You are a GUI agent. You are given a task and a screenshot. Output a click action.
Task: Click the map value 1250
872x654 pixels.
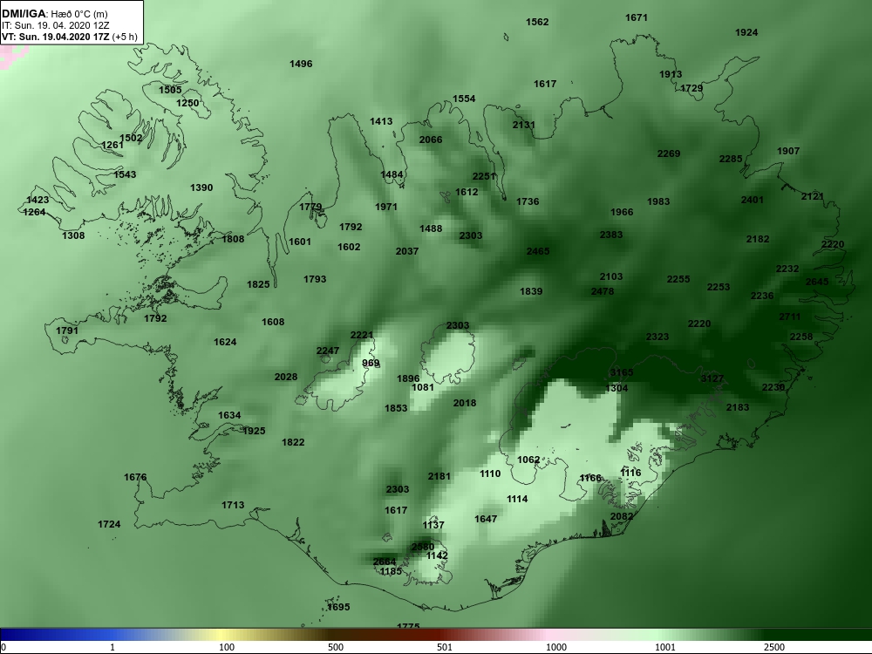(x=187, y=103)
